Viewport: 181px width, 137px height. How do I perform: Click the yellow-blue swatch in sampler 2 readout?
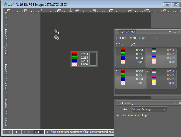154,79
